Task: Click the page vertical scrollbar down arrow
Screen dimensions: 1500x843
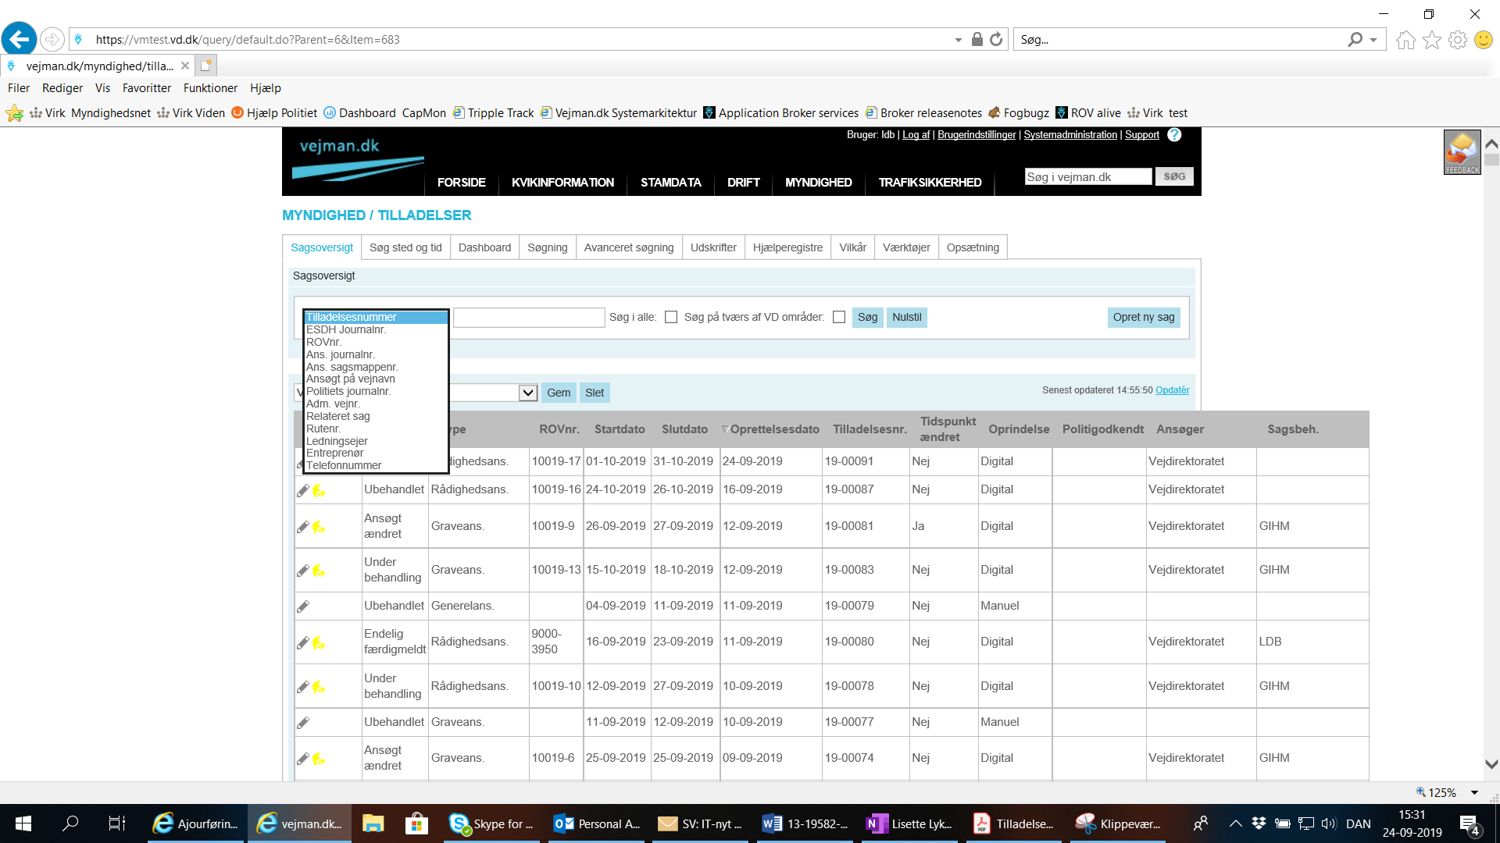Action: point(1491,764)
